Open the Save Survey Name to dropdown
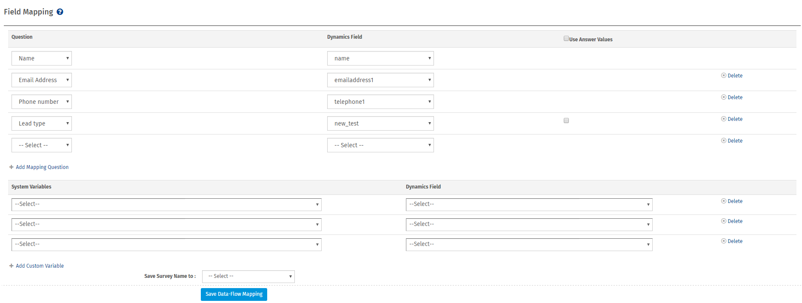The width and height of the screenshot is (802, 303). click(248, 277)
